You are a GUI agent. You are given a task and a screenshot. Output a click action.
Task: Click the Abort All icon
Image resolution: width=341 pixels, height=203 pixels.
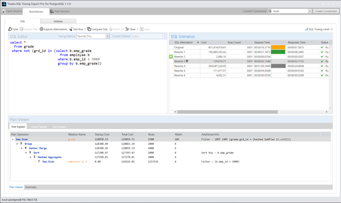(x=111, y=29)
